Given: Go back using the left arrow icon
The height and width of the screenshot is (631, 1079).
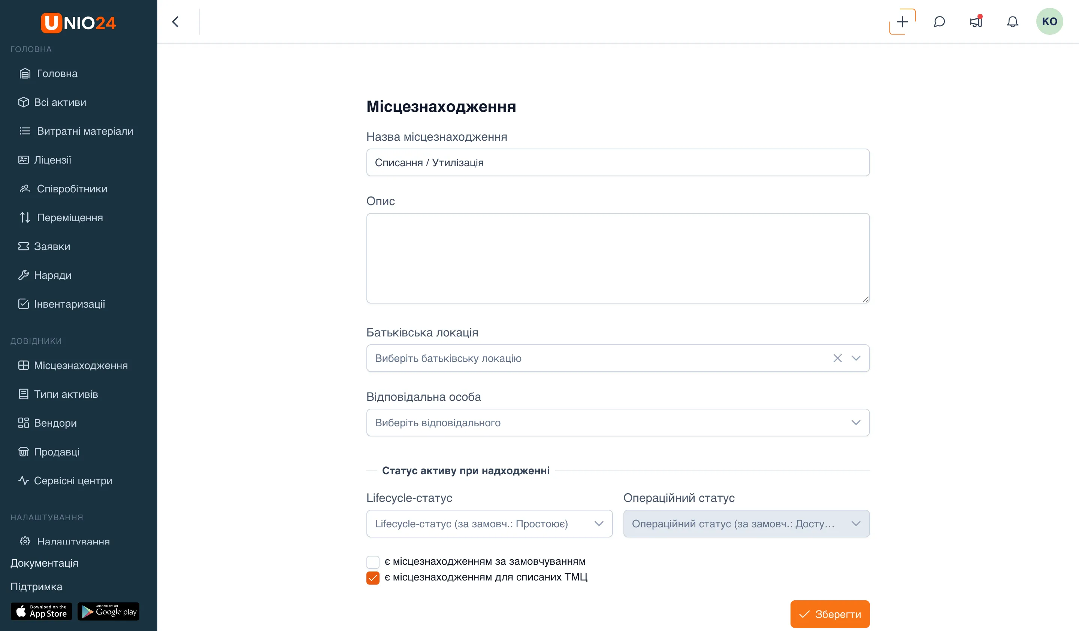Looking at the screenshot, I should pos(176,22).
